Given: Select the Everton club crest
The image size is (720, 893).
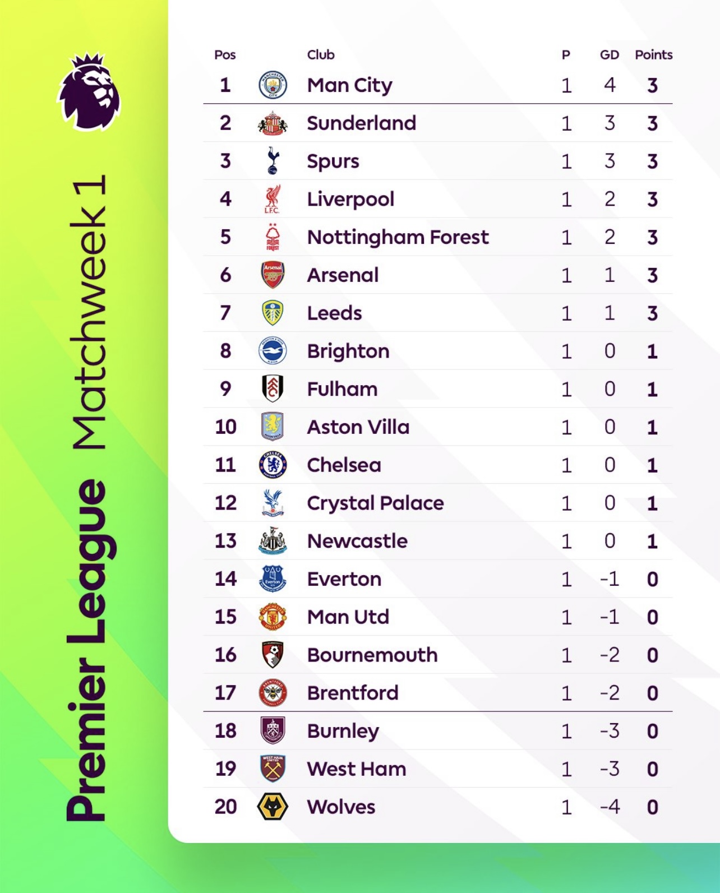Looking at the screenshot, I should point(273,579).
